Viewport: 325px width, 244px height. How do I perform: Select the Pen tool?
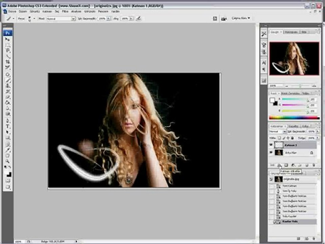click(7, 121)
